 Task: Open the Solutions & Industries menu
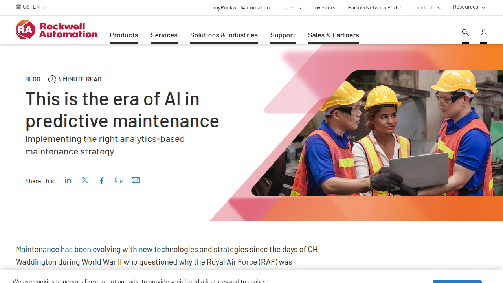click(x=224, y=35)
